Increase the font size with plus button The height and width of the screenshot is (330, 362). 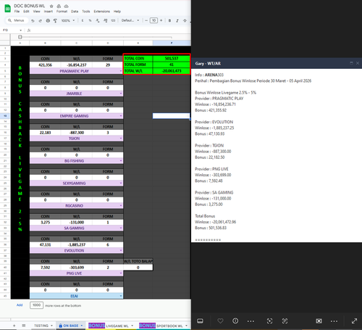point(161,20)
